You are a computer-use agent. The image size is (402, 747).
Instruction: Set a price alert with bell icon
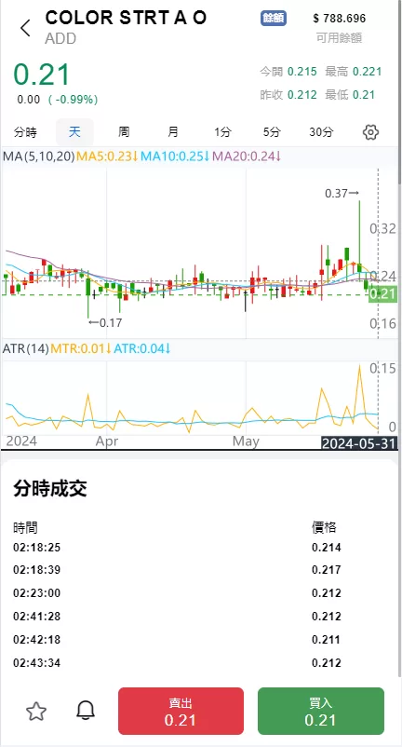(86, 711)
